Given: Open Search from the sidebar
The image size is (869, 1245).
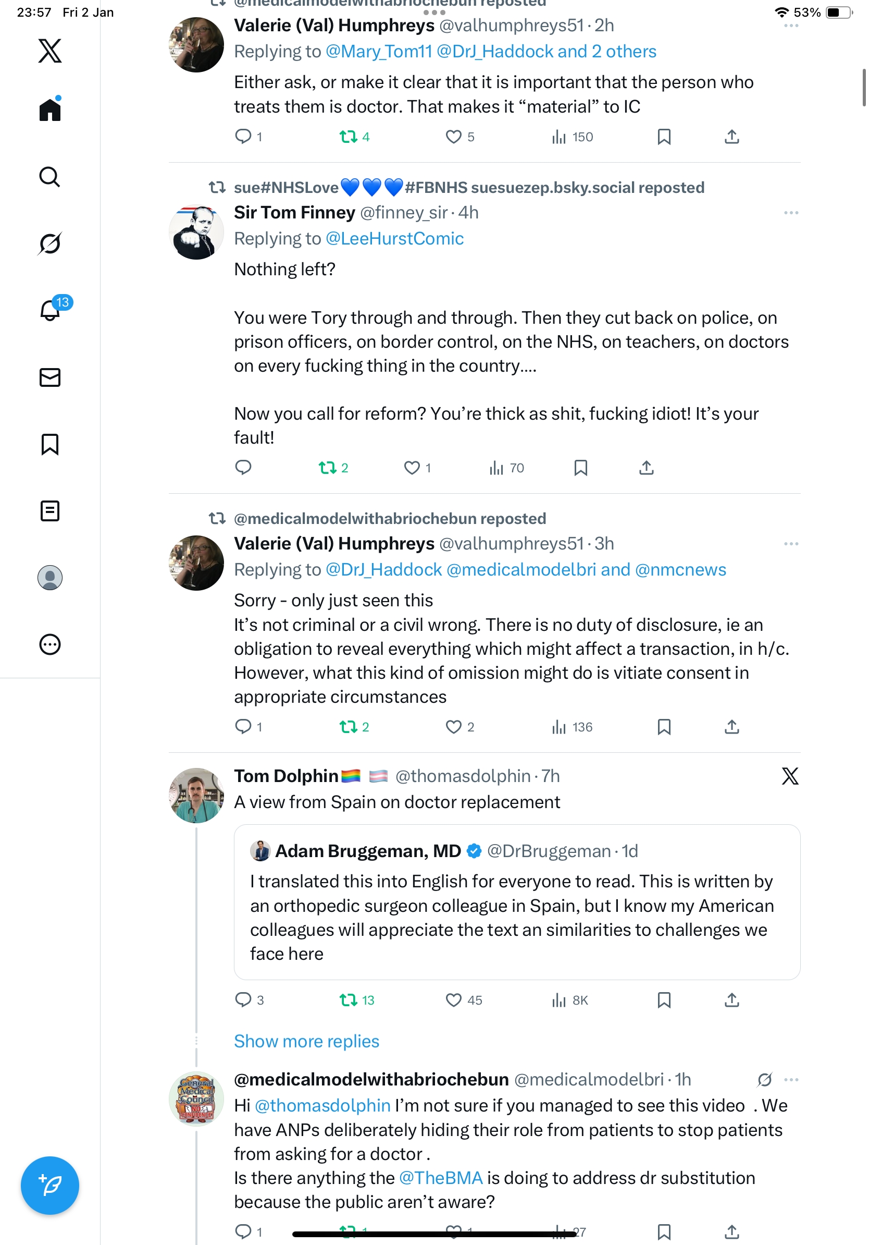Looking at the screenshot, I should (50, 177).
